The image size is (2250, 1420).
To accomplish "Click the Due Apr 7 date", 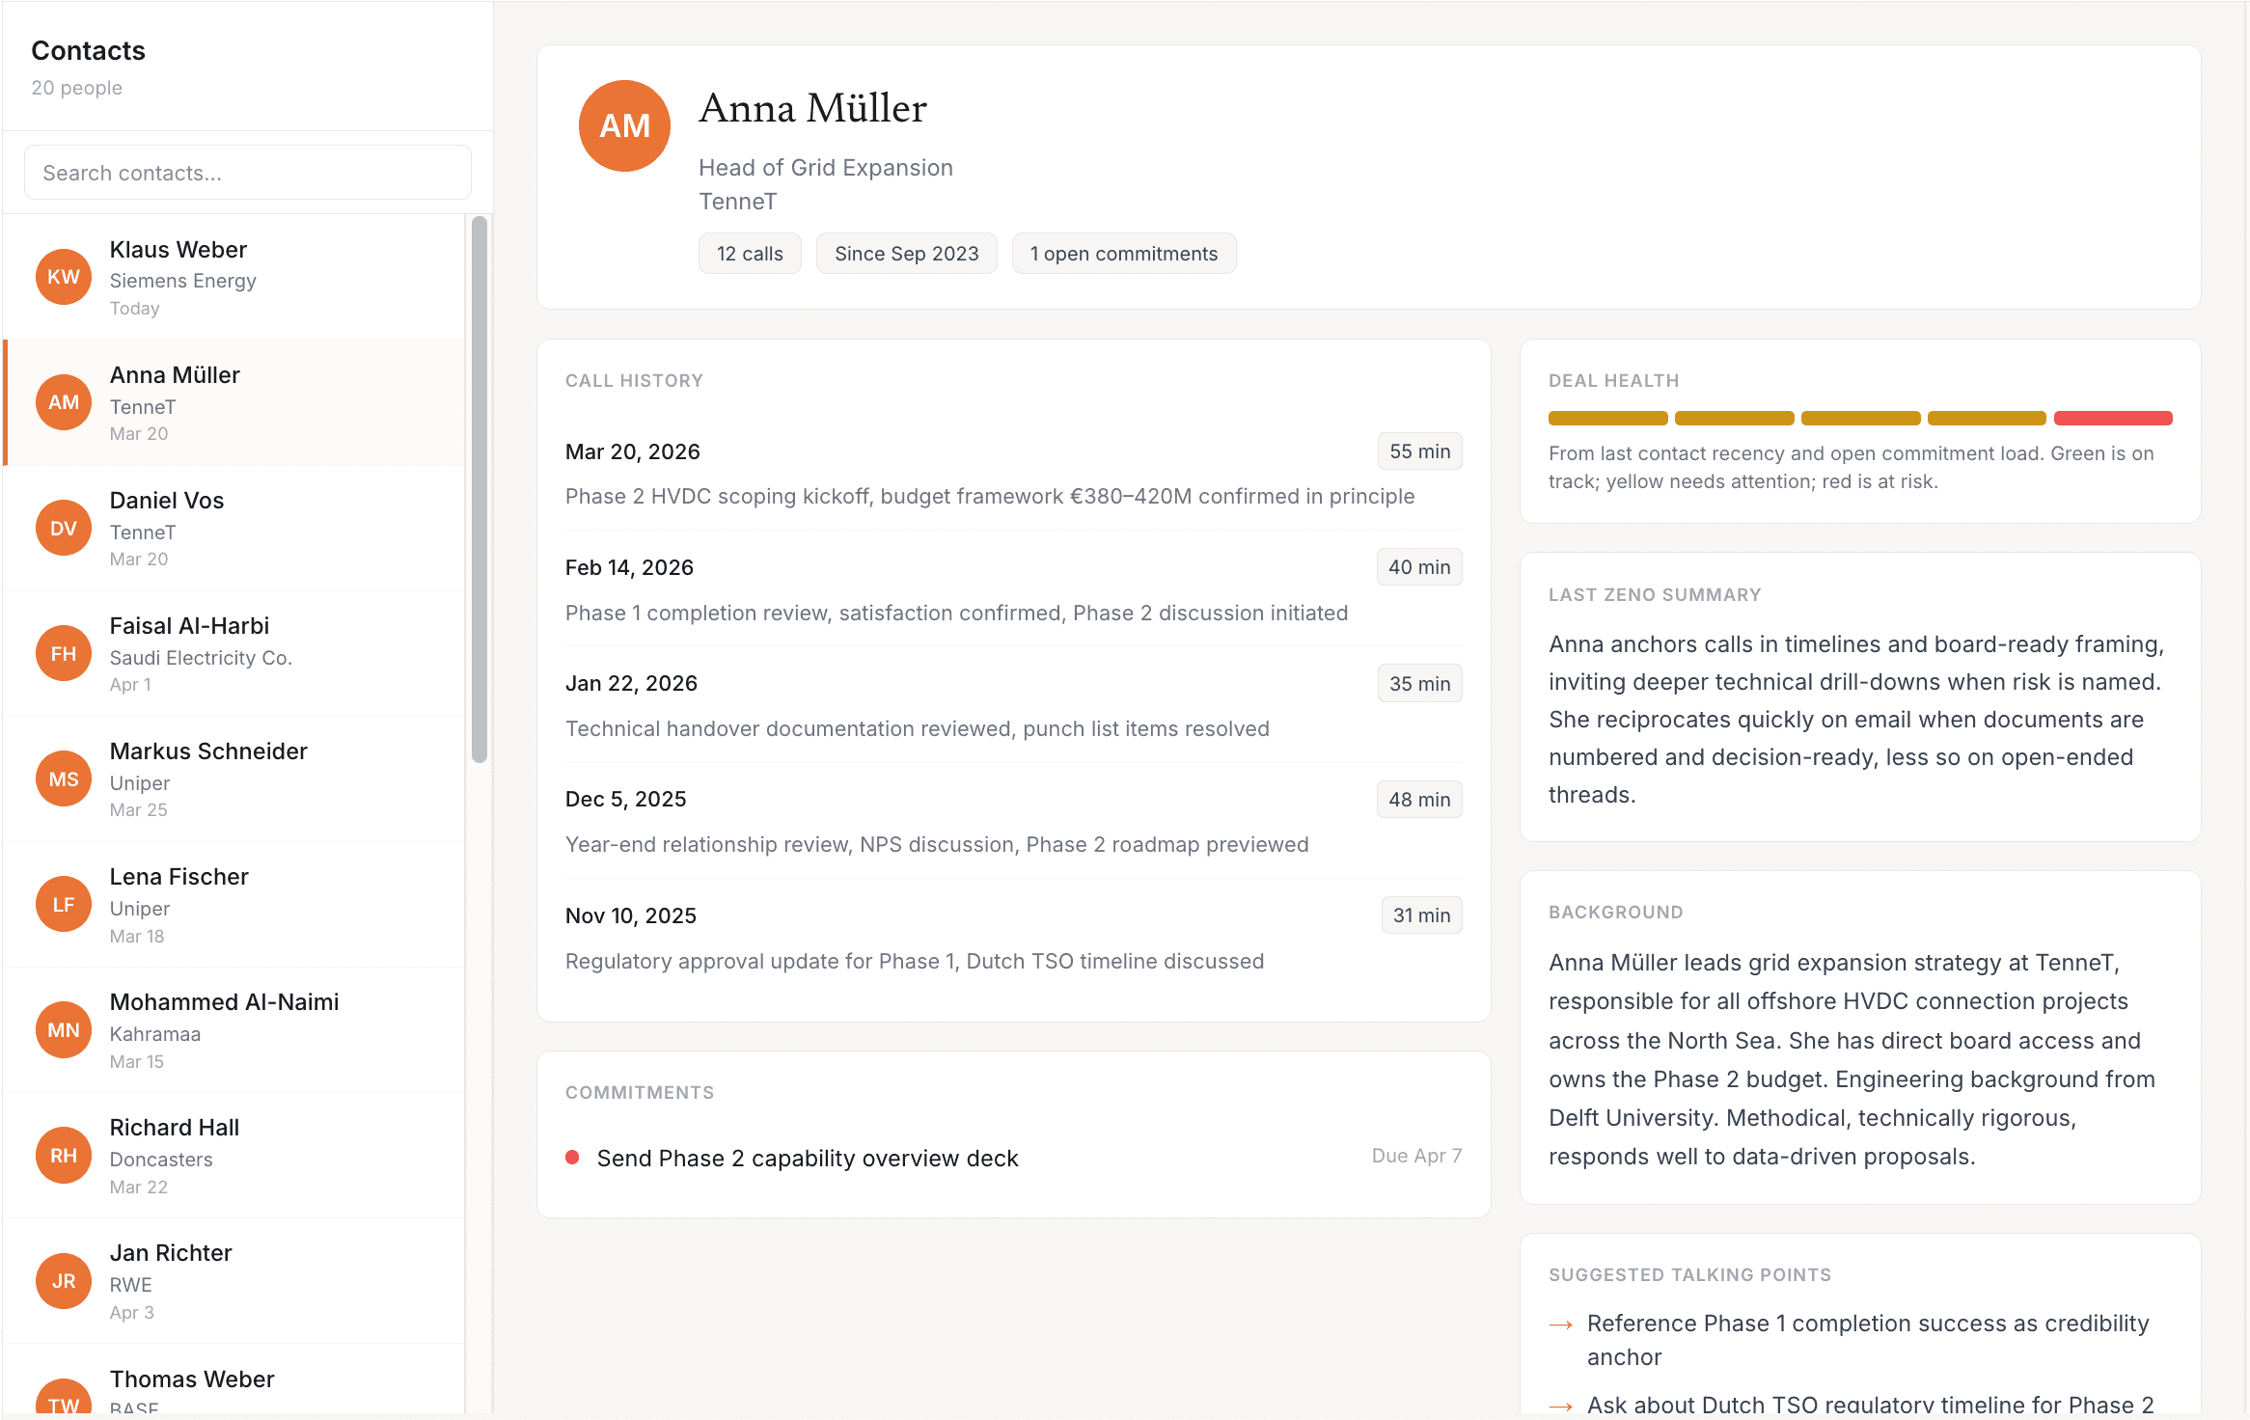I will tap(1416, 1156).
